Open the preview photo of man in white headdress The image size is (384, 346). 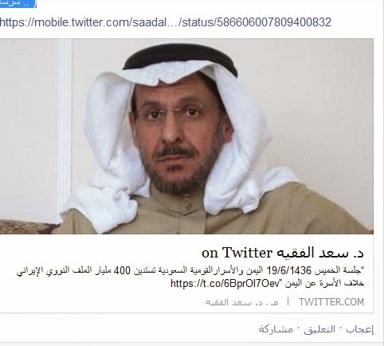tap(186, 136)
